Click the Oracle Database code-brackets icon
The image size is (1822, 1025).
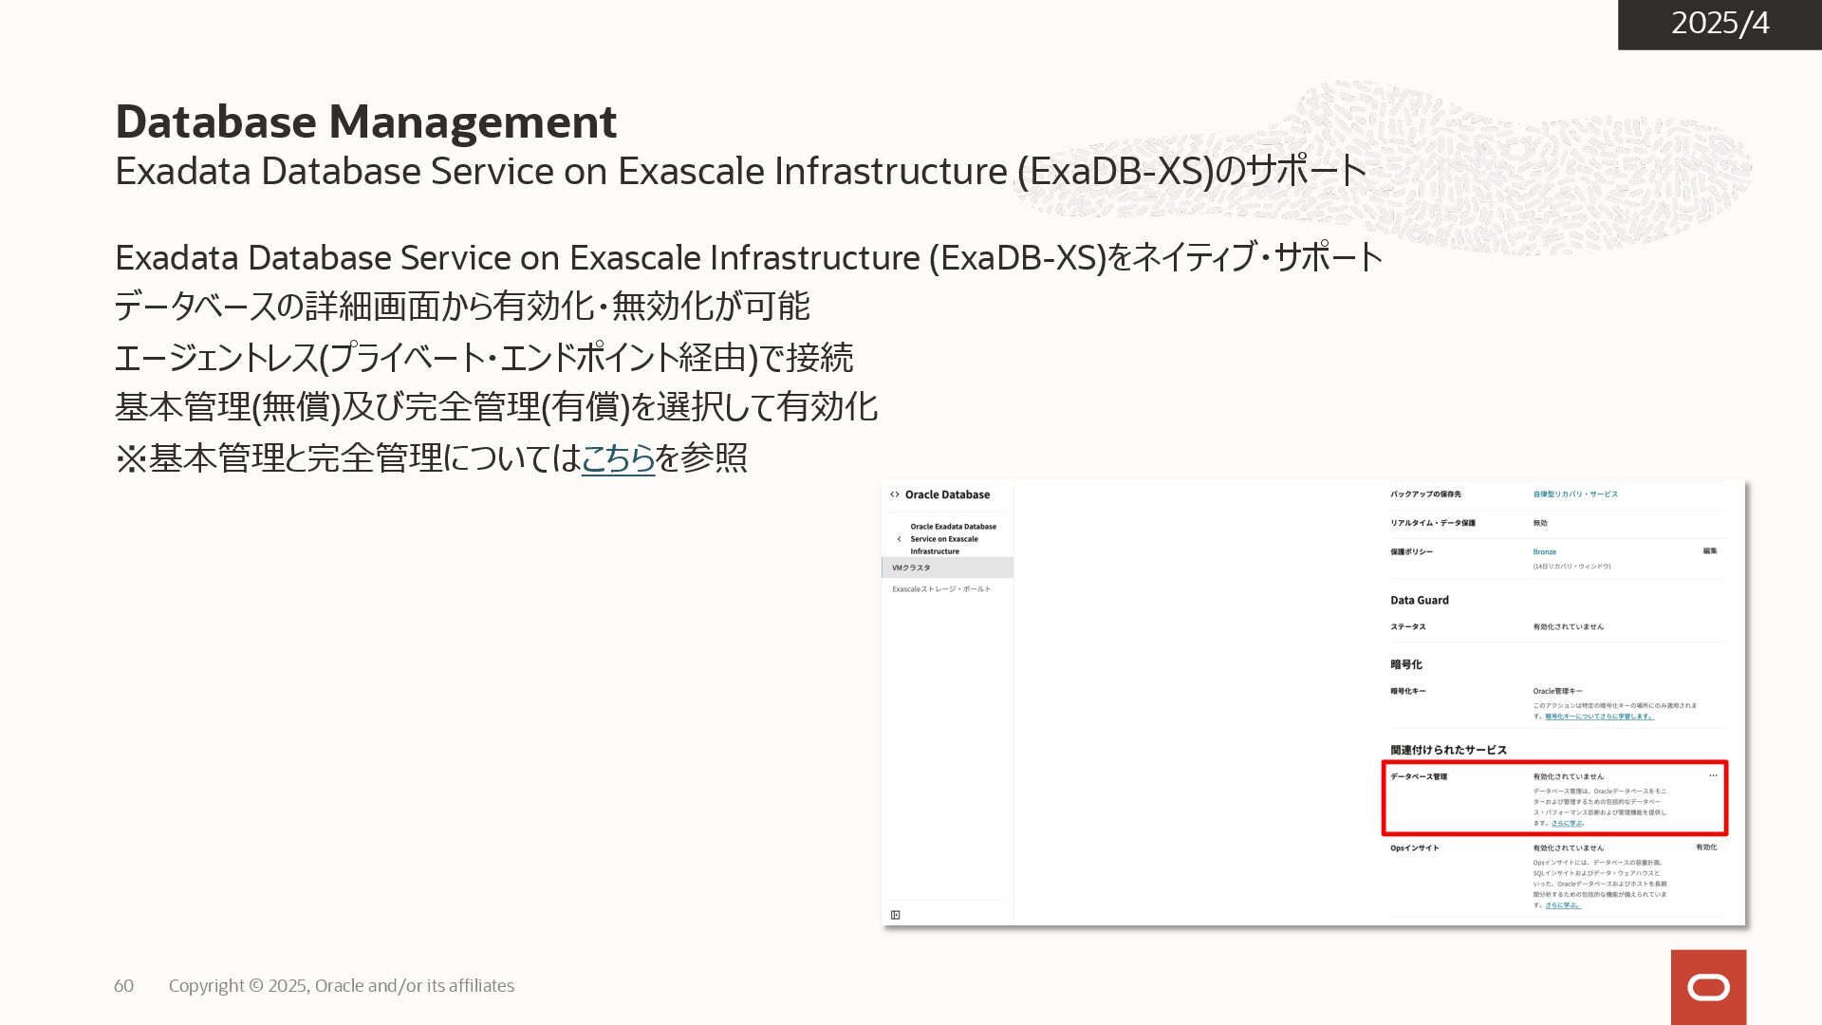(x=894, y=494)
